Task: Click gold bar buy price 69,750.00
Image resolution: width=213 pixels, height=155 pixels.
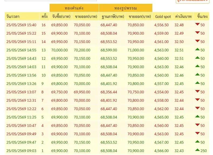Action: (59, 92)
